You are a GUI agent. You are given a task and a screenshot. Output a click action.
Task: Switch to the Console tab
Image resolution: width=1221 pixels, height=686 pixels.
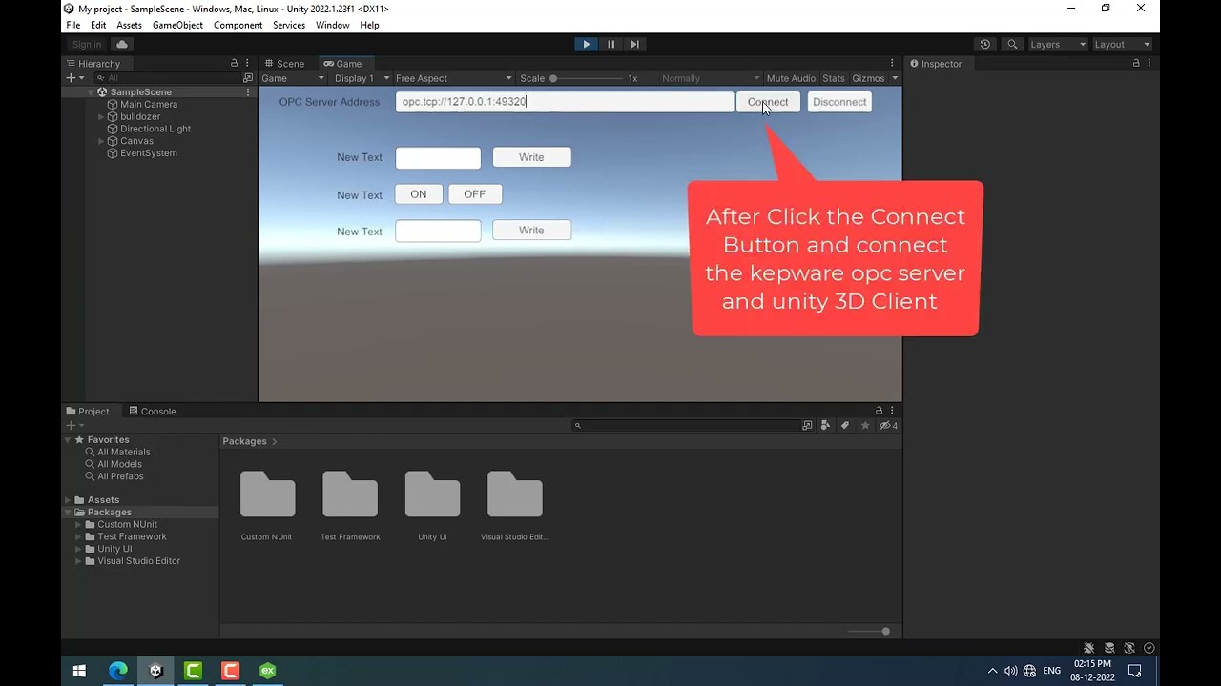coord(153,411)
